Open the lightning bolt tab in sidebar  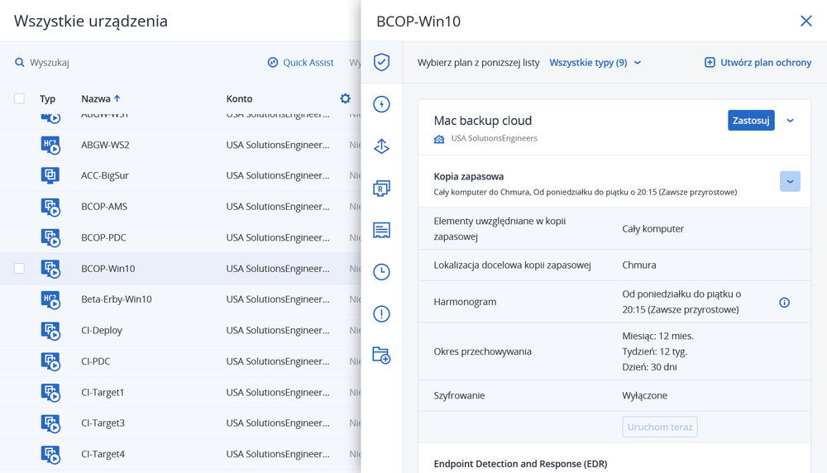click(x=381, y=104)
